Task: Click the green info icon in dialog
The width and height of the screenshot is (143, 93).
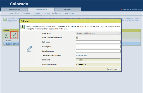Action: click(22, 27)
